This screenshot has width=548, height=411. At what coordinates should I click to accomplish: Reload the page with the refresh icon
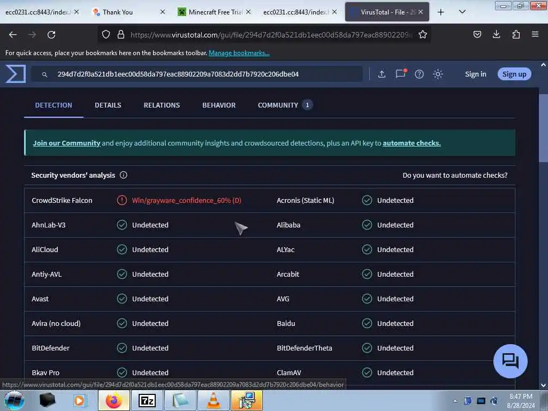(x=51, y=35)
